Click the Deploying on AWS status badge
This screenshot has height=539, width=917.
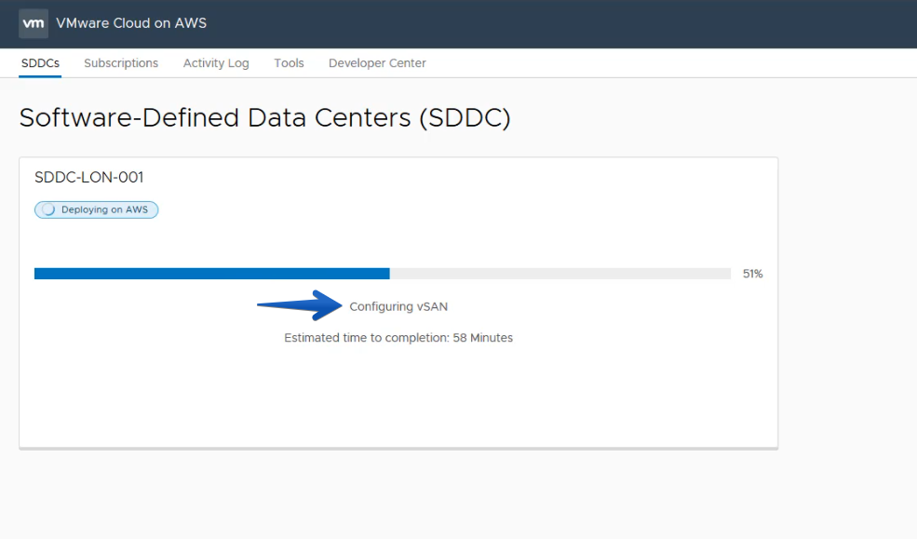click(x=97, y=209)
